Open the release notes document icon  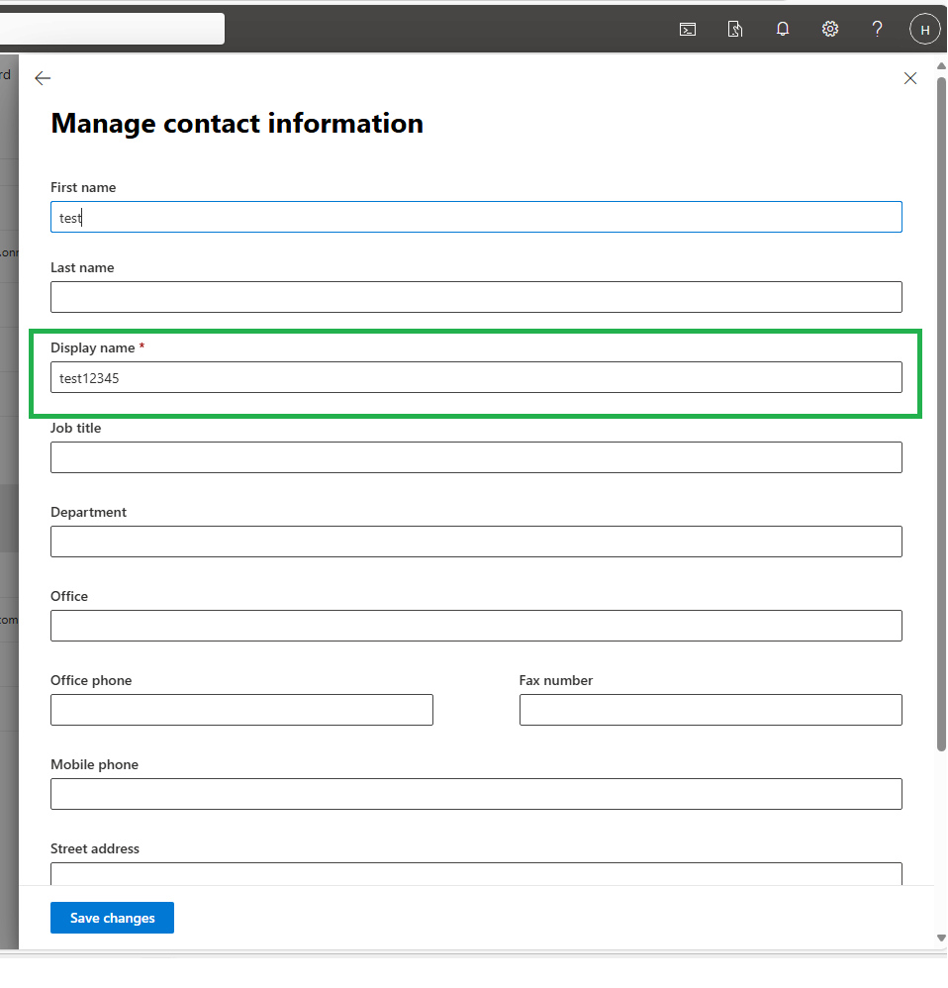(734, 29)
